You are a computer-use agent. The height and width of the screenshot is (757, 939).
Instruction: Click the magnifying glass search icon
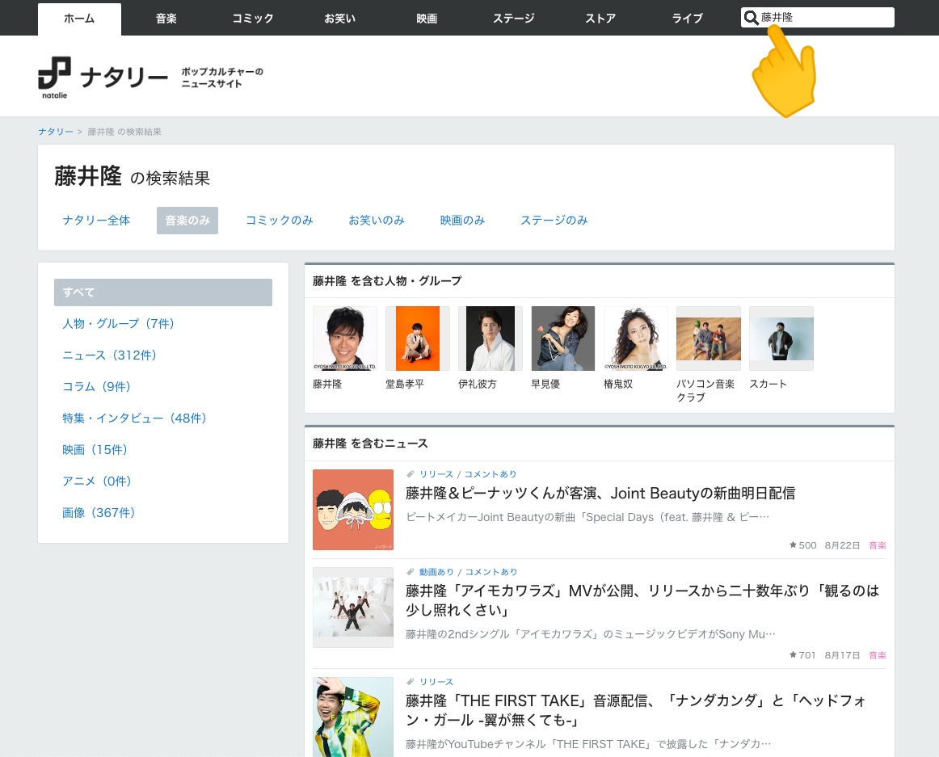(752, 18)
